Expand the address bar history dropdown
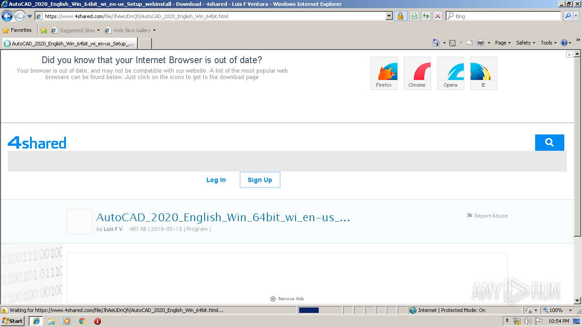 389,16
